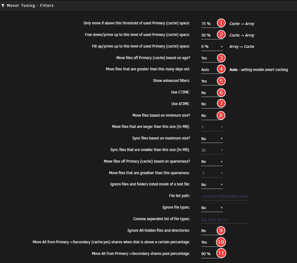
Task: Open Sync files based on maximum size dropdown
Action: point(212,139)
